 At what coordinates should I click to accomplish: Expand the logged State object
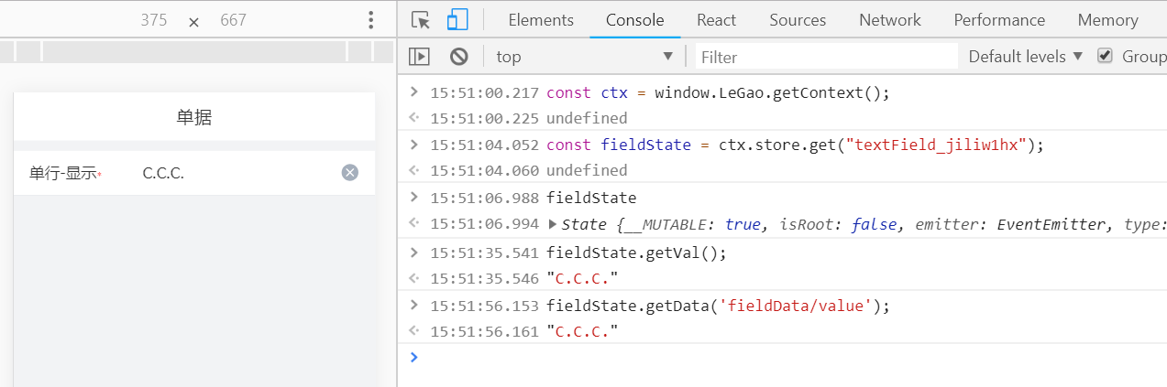click(552, 224)
